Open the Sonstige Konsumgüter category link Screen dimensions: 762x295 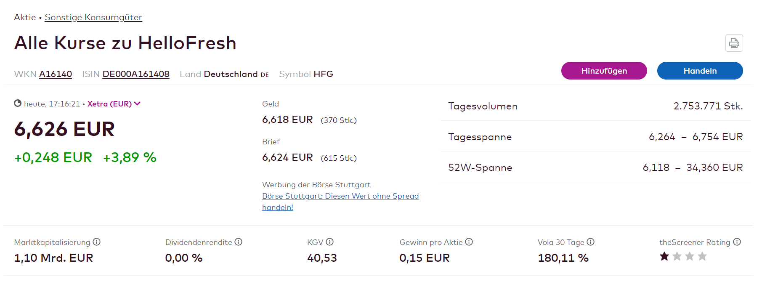[x=93, y=17]
